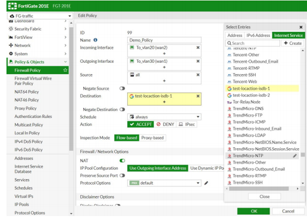Click the favorite star on Firewall Policy
Screen dimensions: 307x217
tap(65, 70)
